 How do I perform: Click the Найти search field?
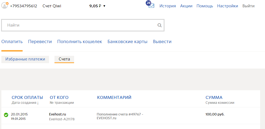tap(79, 25)
